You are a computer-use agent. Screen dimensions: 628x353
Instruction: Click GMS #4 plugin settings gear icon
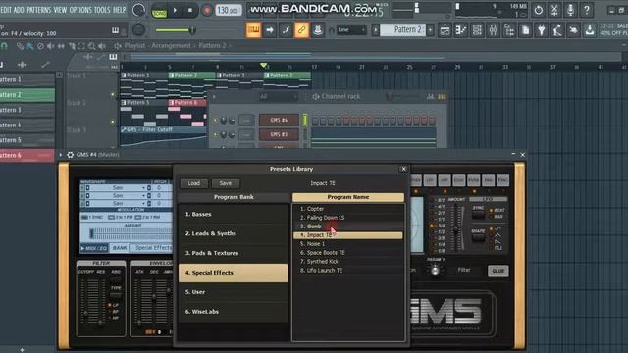(x=70, y=155)
